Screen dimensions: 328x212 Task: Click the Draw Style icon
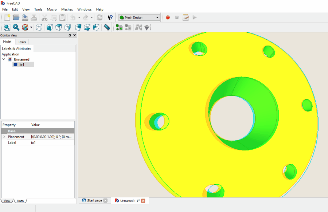[25, 27]
